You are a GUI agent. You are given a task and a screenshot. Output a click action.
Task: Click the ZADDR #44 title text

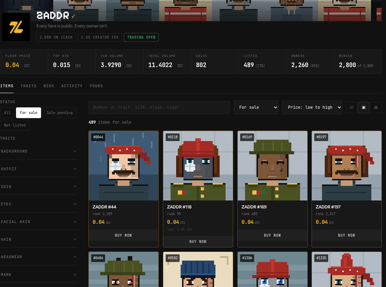coord(105,207)
